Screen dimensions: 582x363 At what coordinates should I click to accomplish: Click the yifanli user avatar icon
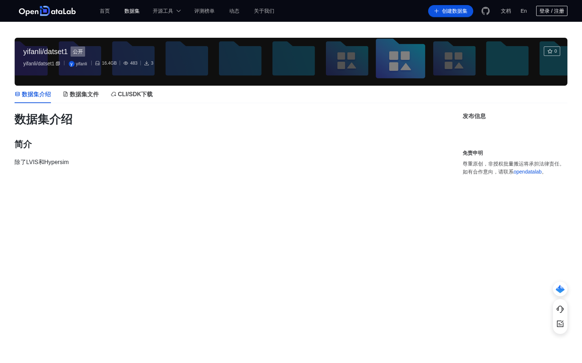(71, 64)
